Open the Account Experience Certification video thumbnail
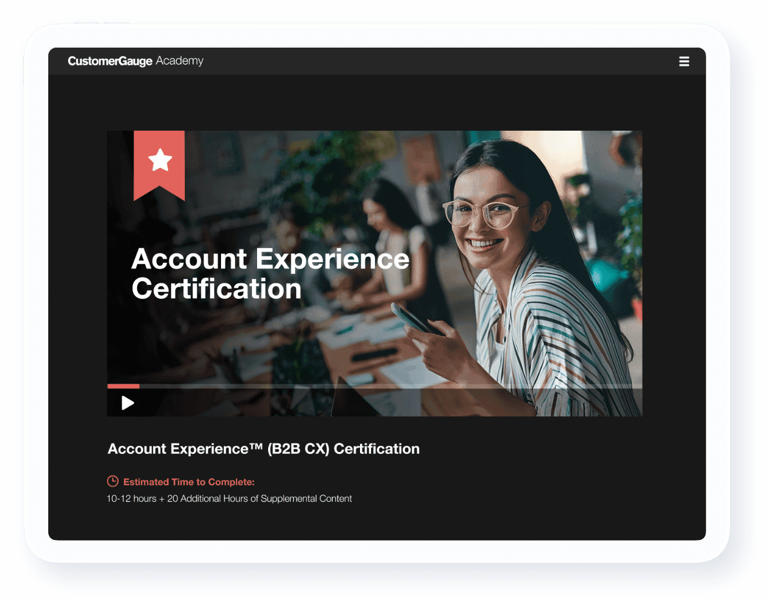The height and width of the screenshot is (601, 766). tap(375, 273)
